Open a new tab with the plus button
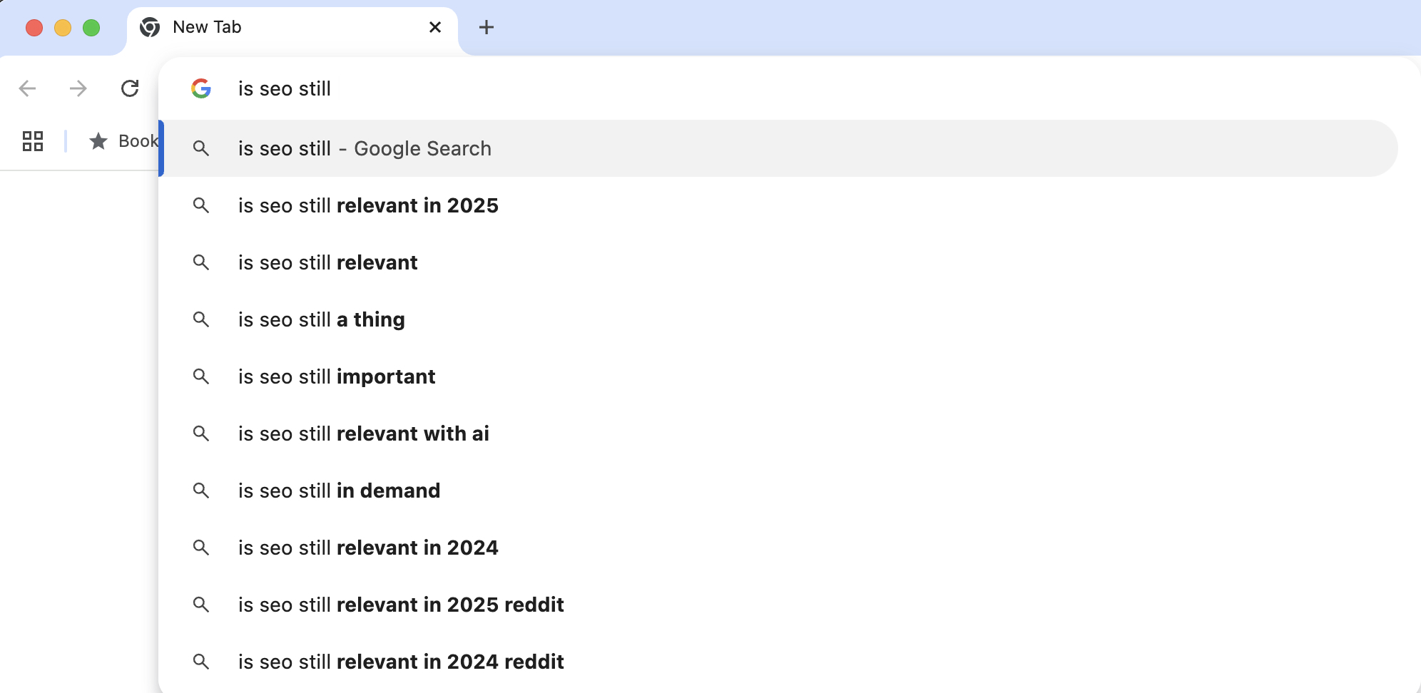This screenshot has width=1421, height=693. (487, 27)
